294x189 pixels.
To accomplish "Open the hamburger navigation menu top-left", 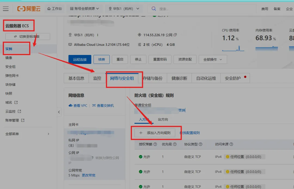I will coord(6,8).
